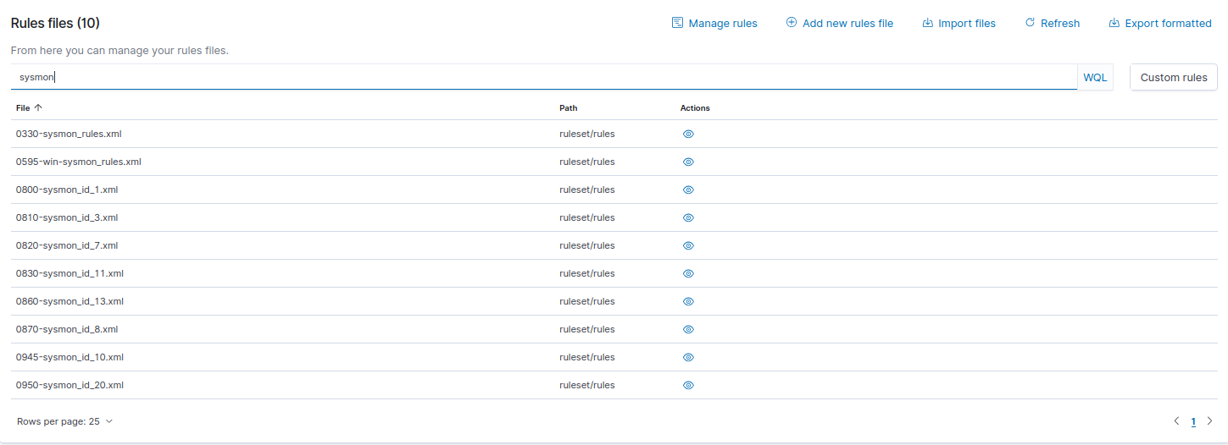1228x445 pixels.
Task: Switch the search bar WQL mode
Action: (1095, 77)
